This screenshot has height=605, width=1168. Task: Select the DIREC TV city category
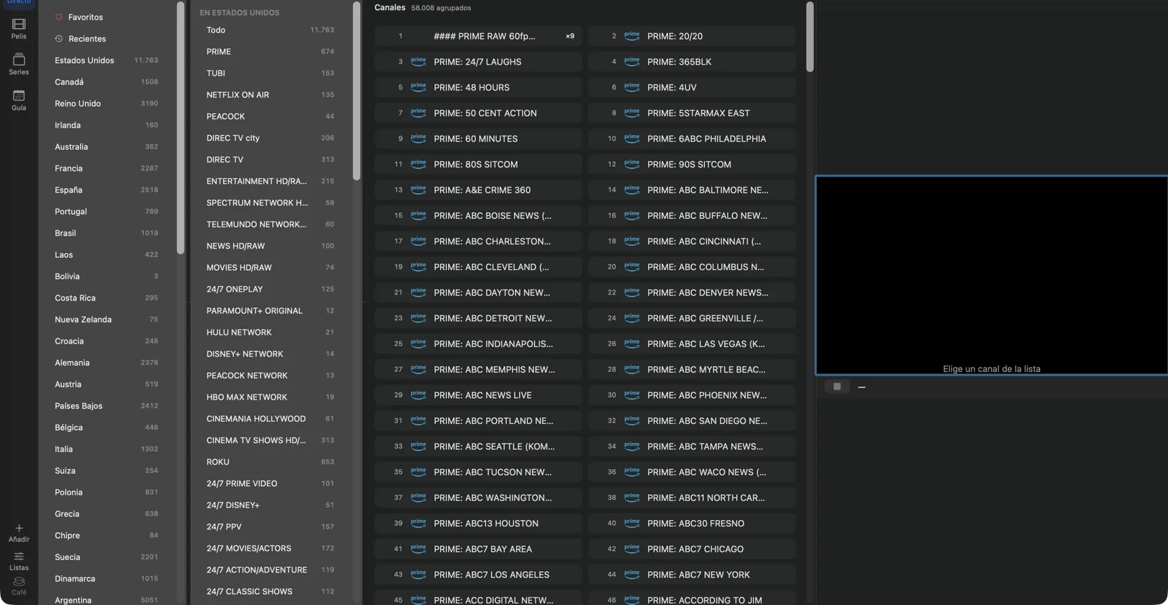[270, 138]
